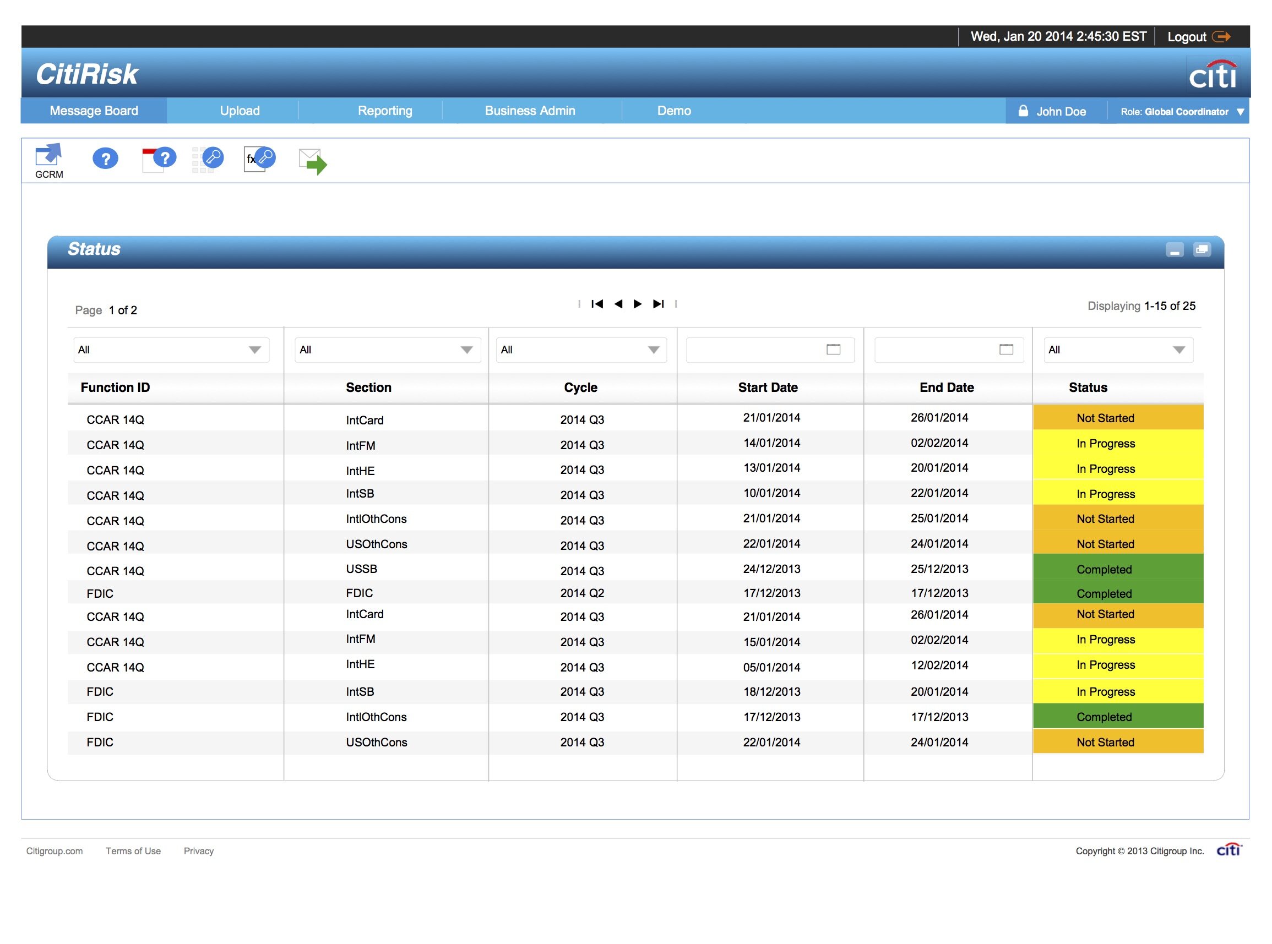Screen dimensions: 1272x944
Task: Open the fx formula search icon
Action: [x=259, y=159]
